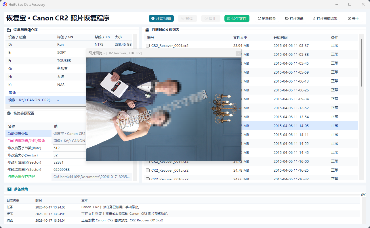Click the HuiFuBao app icon in title bar
The height and width of the screenshot is (228, 370).
pyautogui.click(x=5, y=4)
